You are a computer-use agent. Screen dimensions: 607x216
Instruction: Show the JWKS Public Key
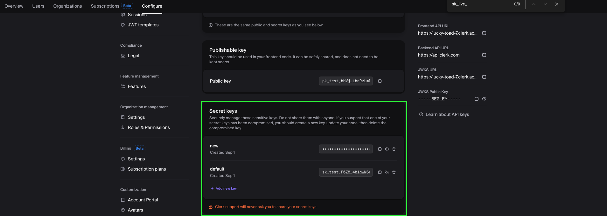[x=484, y=99]
